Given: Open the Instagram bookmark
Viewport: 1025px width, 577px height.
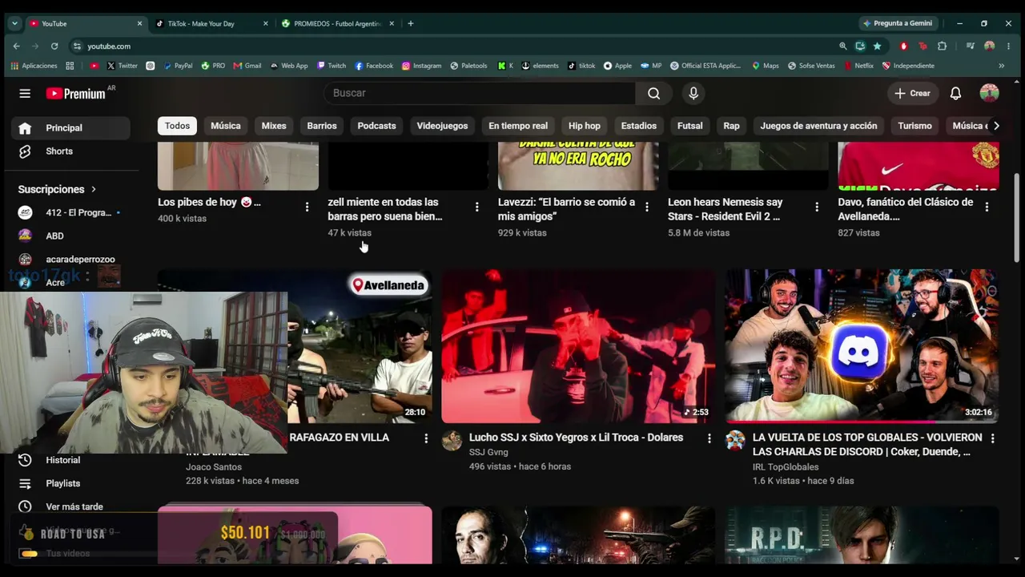Looking at the screenshot, I should [422, 66].
